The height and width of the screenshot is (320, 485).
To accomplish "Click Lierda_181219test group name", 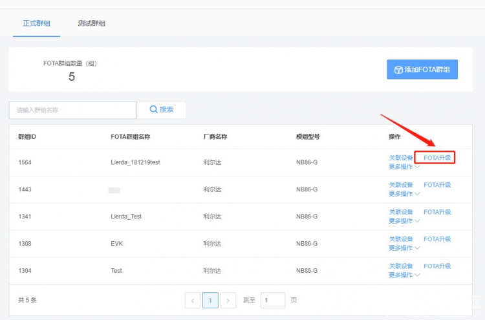I will [x=135, y=162].
